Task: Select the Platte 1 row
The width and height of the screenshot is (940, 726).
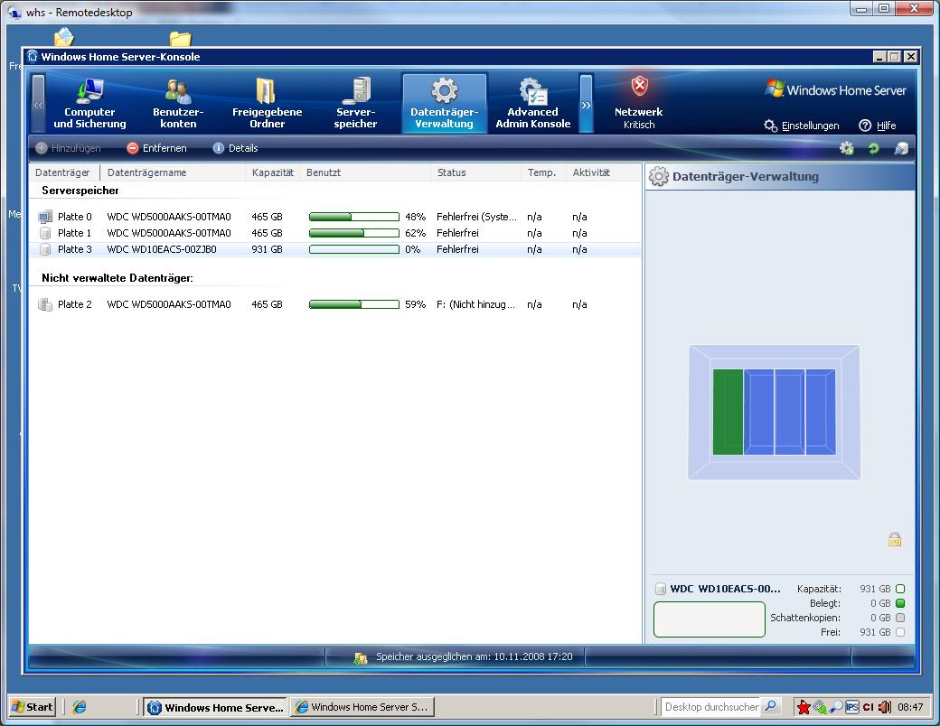Action: [x=334, y=233]
